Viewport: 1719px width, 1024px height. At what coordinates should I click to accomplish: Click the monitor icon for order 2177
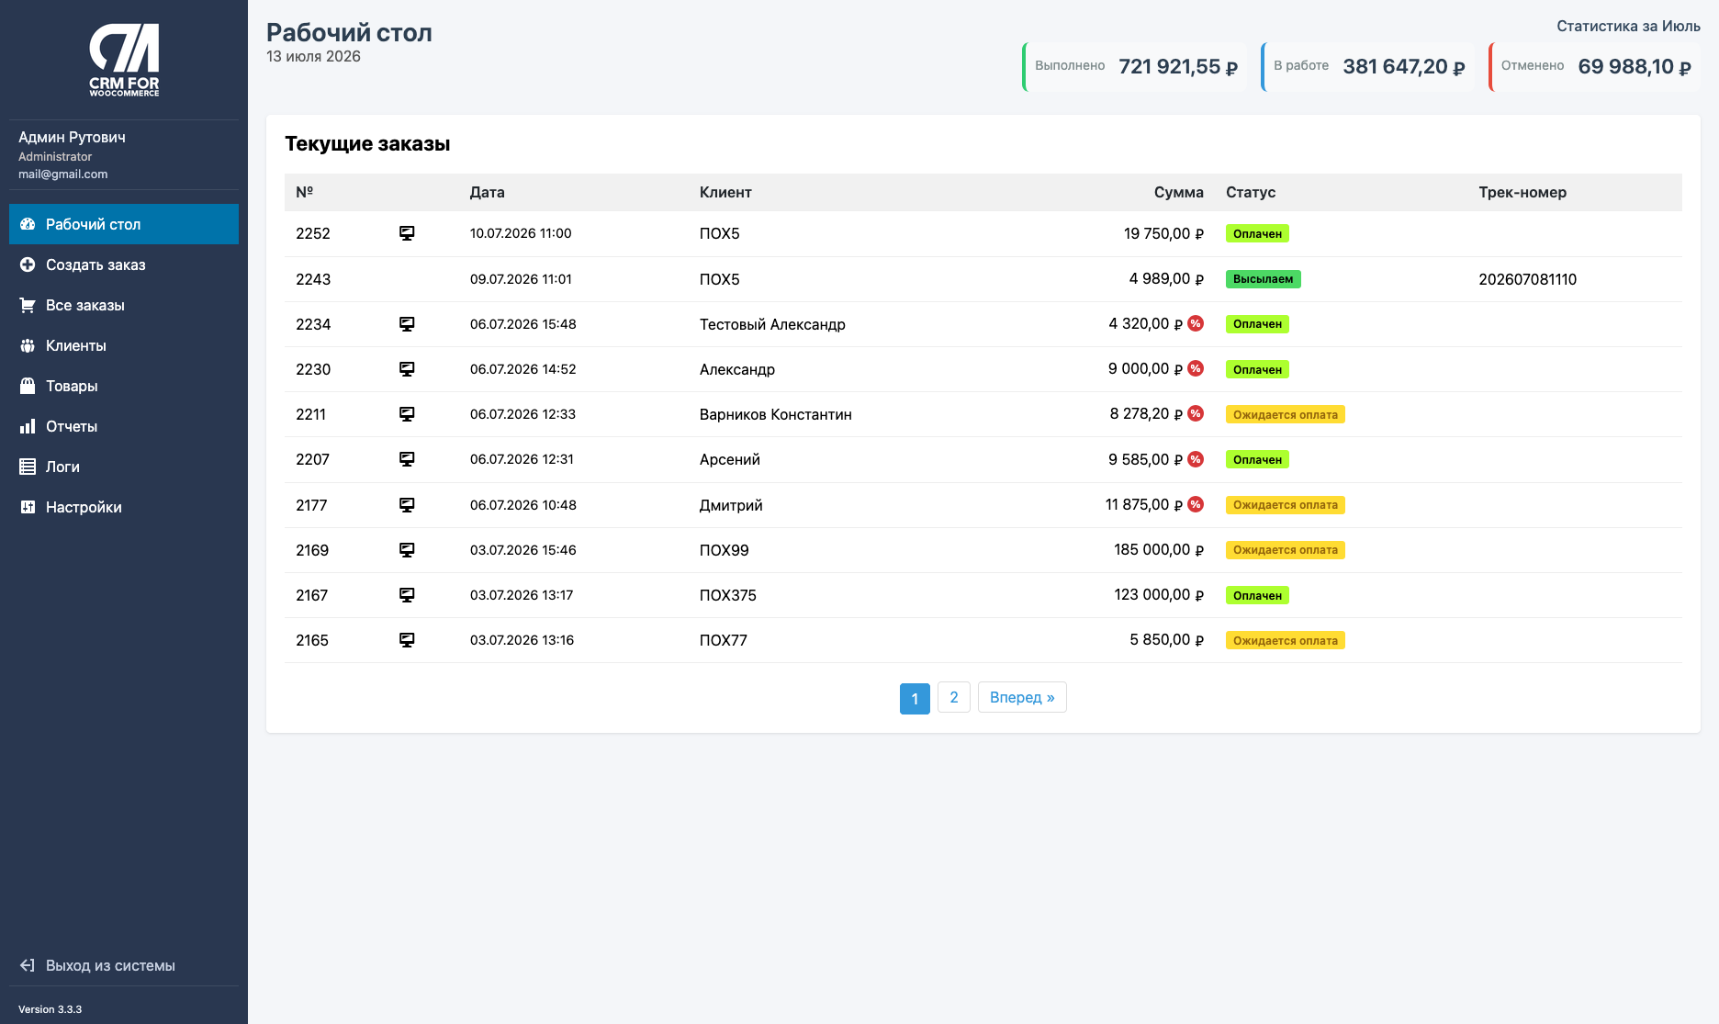[407, 505]
